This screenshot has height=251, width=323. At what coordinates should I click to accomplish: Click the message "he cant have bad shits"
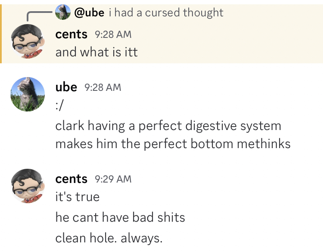point(120,217)
